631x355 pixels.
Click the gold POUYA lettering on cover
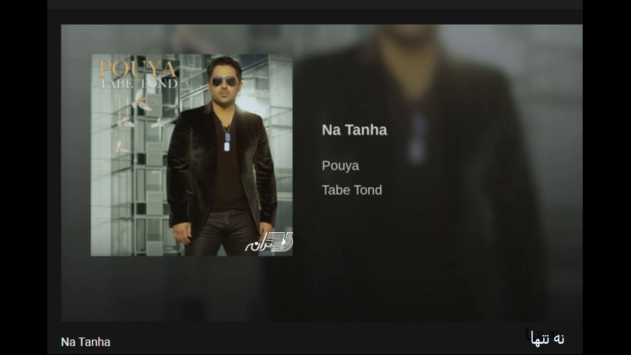click(x=138, y=69)
